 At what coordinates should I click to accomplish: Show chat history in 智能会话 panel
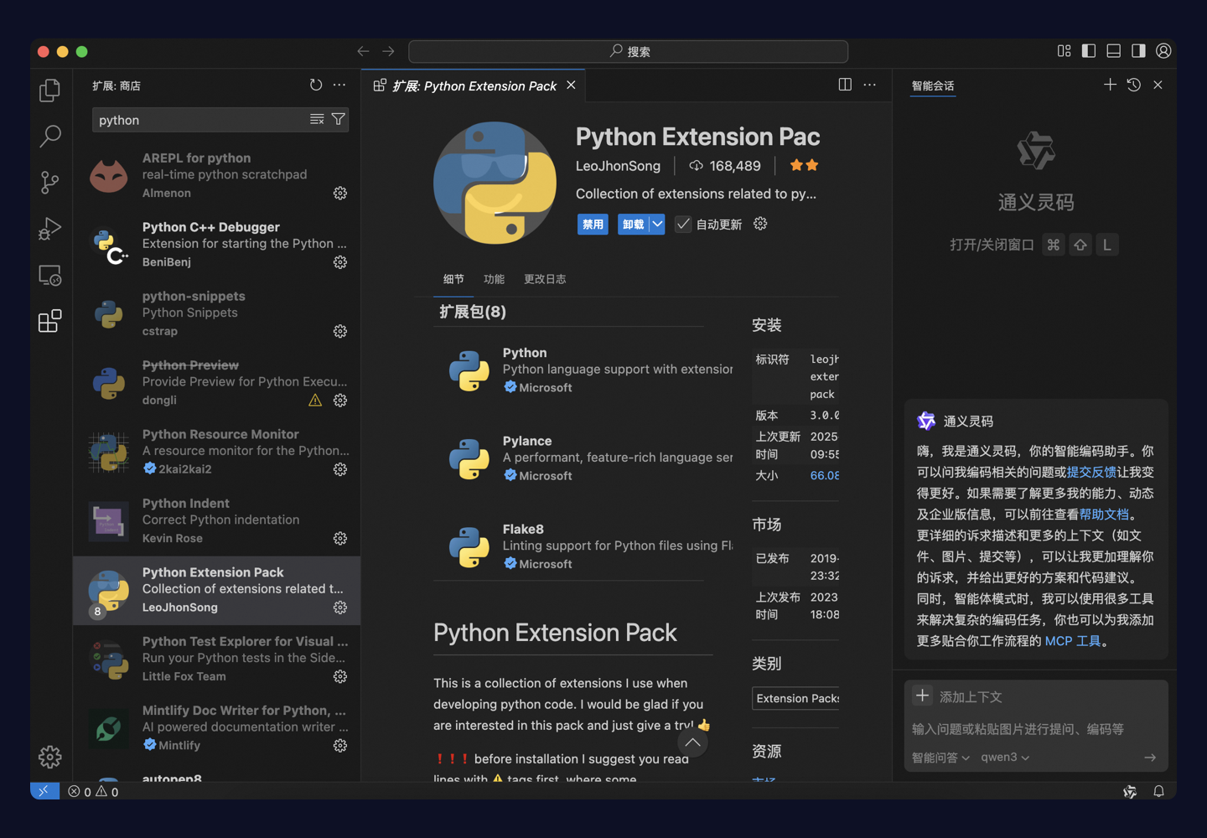pyautogui.click(x=1133, y=85)
